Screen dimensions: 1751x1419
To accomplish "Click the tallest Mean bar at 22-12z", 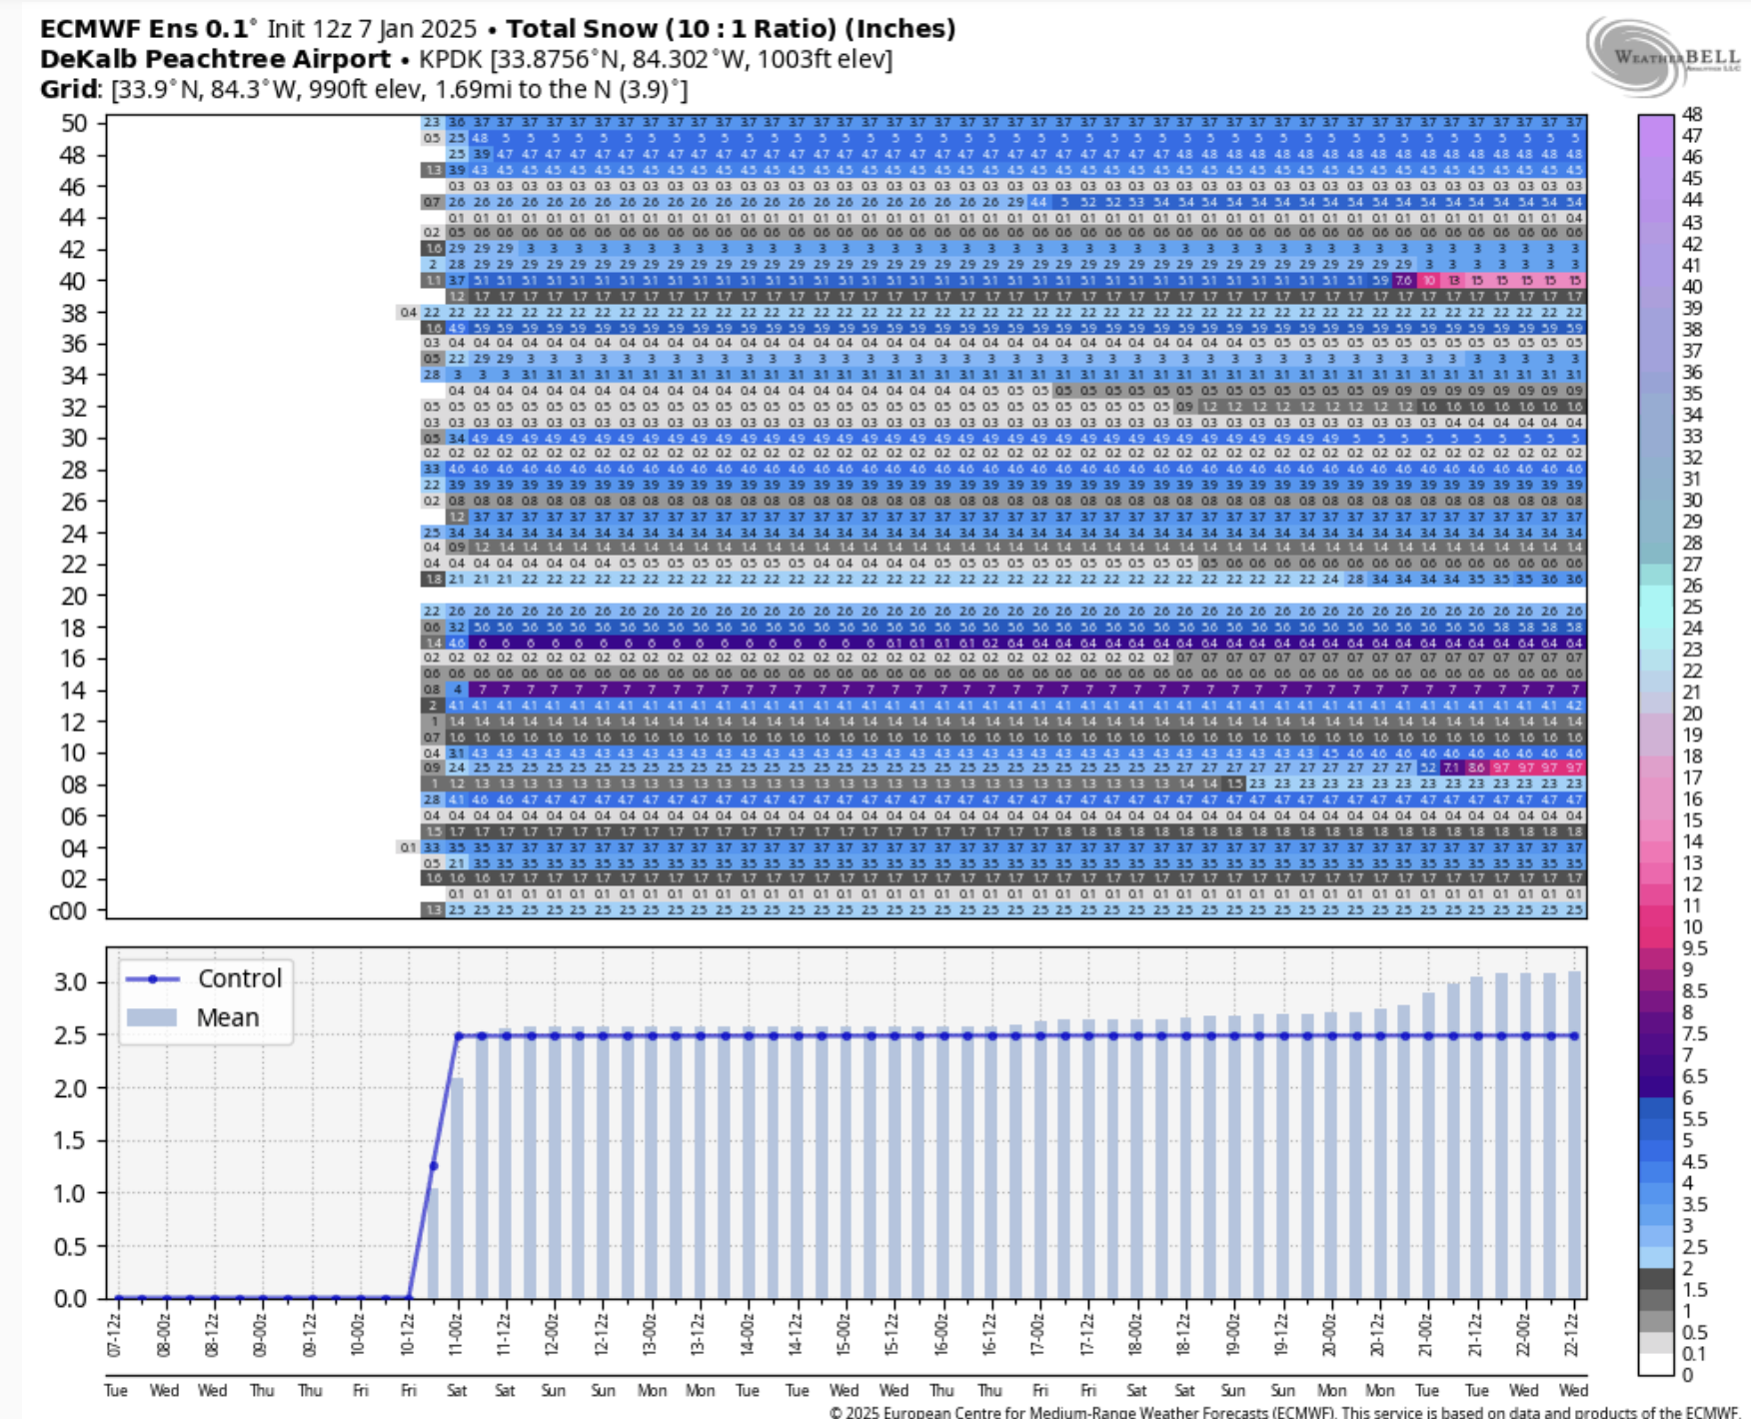I will 1574,1135.
